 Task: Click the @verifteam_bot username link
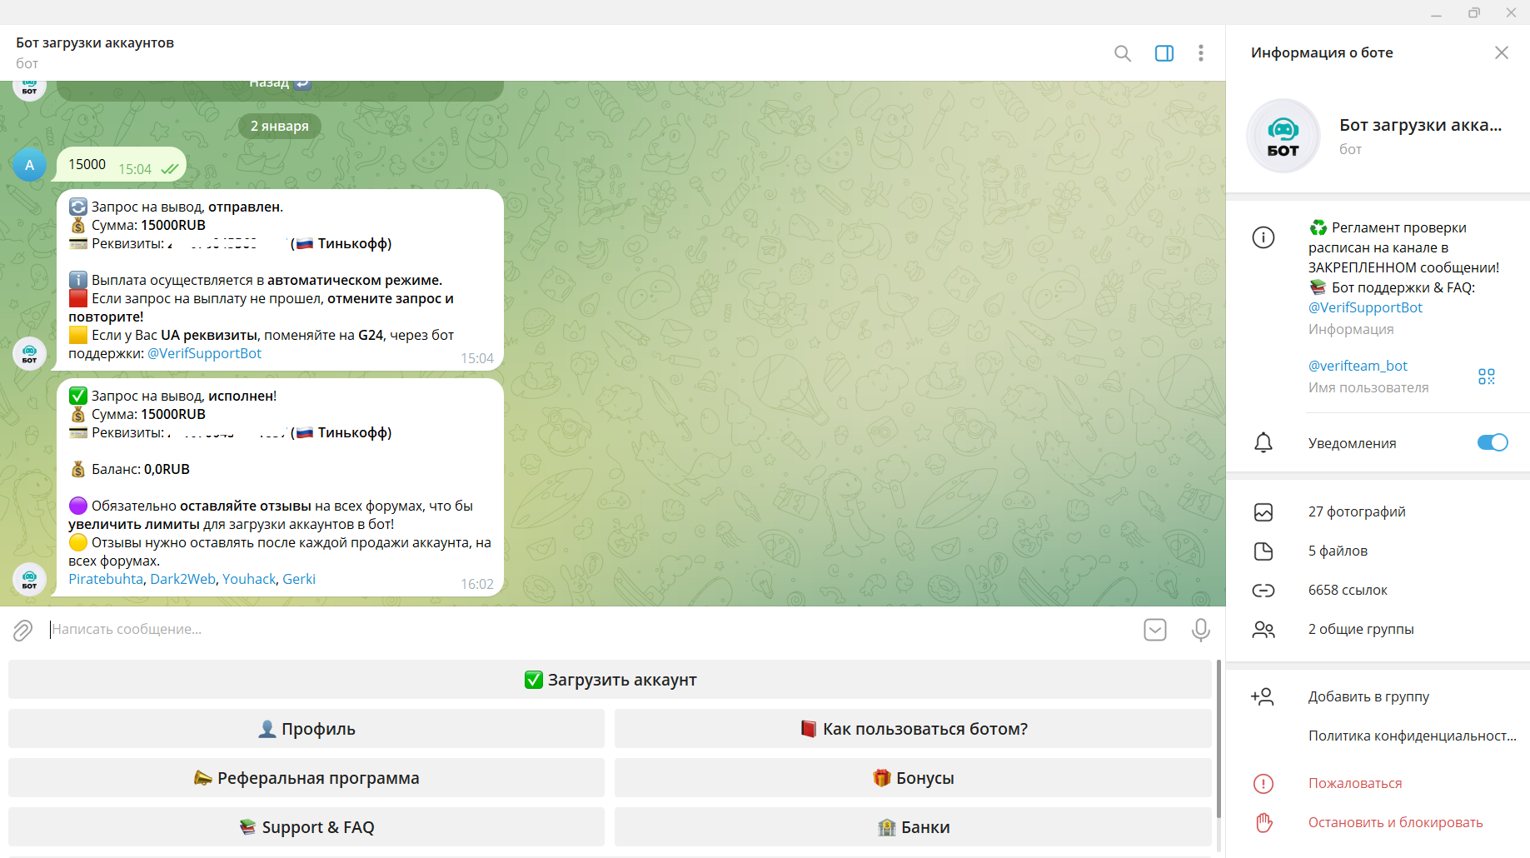point(1358,366)
